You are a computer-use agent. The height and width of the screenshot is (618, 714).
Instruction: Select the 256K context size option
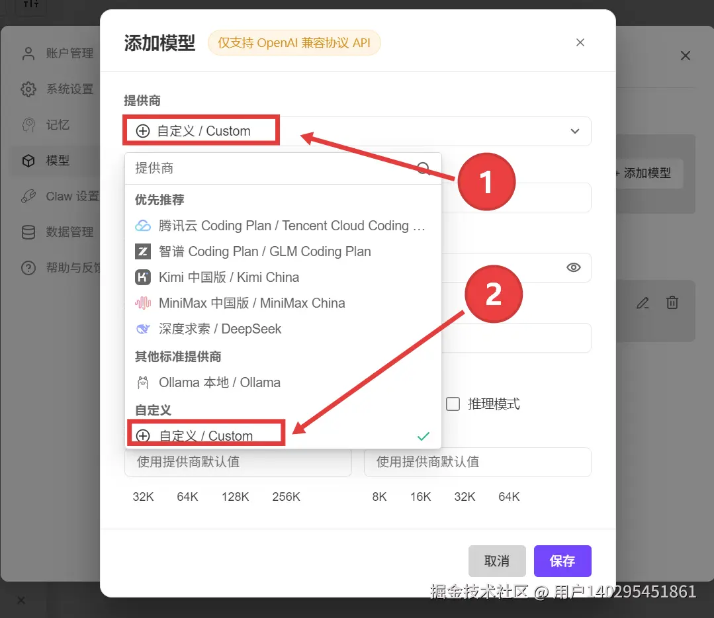coord(286,496)
